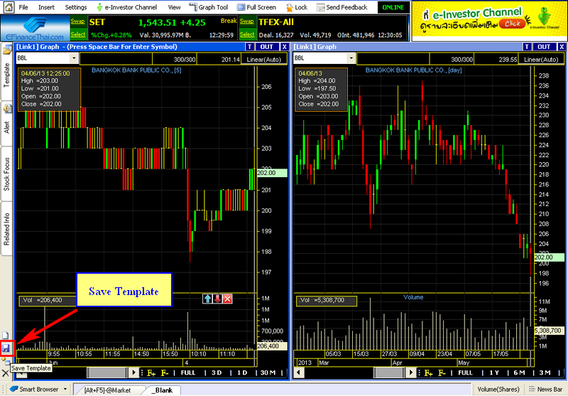Pop OUT the right graph window
Image resolution: width=568 pixels, height=396 pixels.
pos(544,47)
